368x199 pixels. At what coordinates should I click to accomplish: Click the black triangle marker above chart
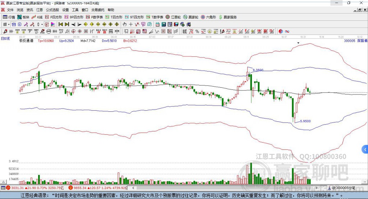(298, 43)
